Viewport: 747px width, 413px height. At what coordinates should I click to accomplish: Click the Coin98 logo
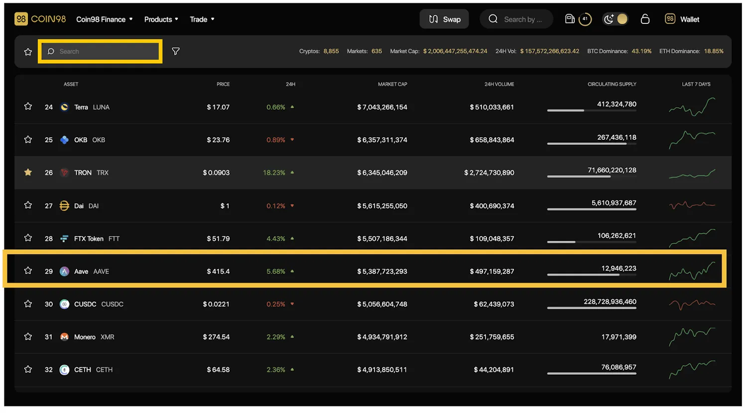(40, 19)
